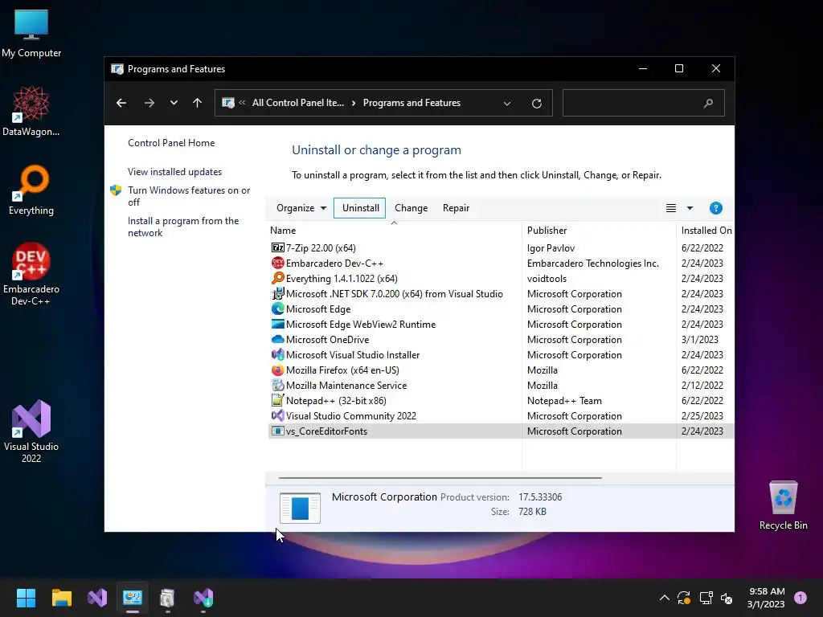Click the Change button

[411, 208]
